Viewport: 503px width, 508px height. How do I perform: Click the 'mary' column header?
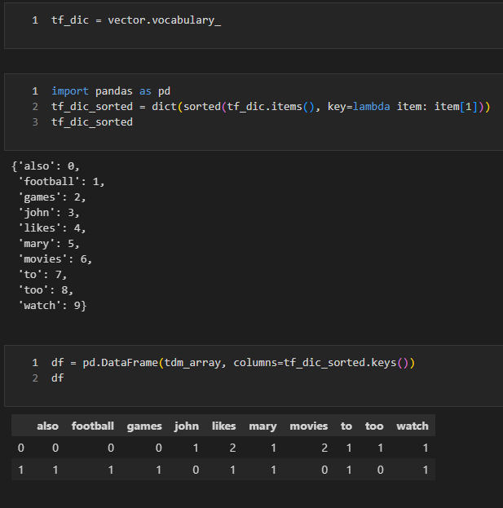(263, 426)
